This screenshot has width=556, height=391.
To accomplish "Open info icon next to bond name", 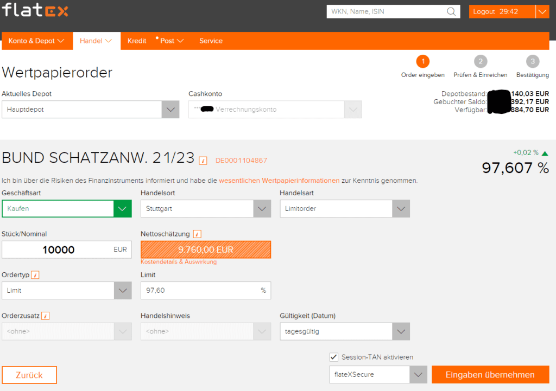I will [203, 160].
